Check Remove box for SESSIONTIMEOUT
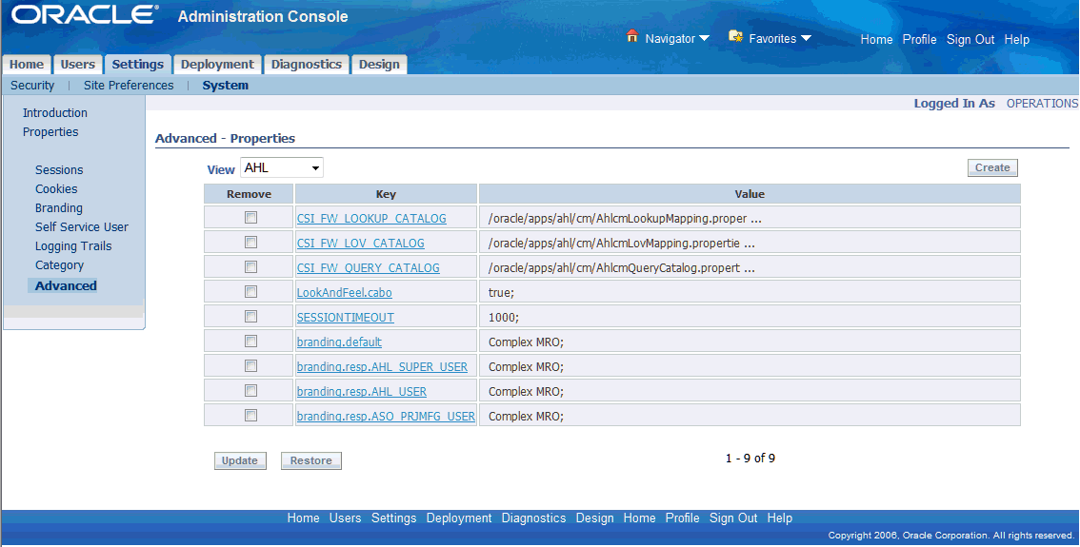Screen dimensions: 1080x547 coord(250,317)
